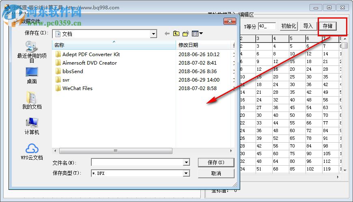Click the data grid scroll up arrow
Viewport: 353px width, 202px height.
(345, 39)
